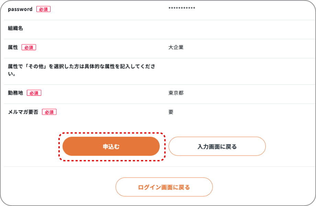Click inside the dashed highlight around 申込む
316x206 pixels.
(x=111, y=146)
